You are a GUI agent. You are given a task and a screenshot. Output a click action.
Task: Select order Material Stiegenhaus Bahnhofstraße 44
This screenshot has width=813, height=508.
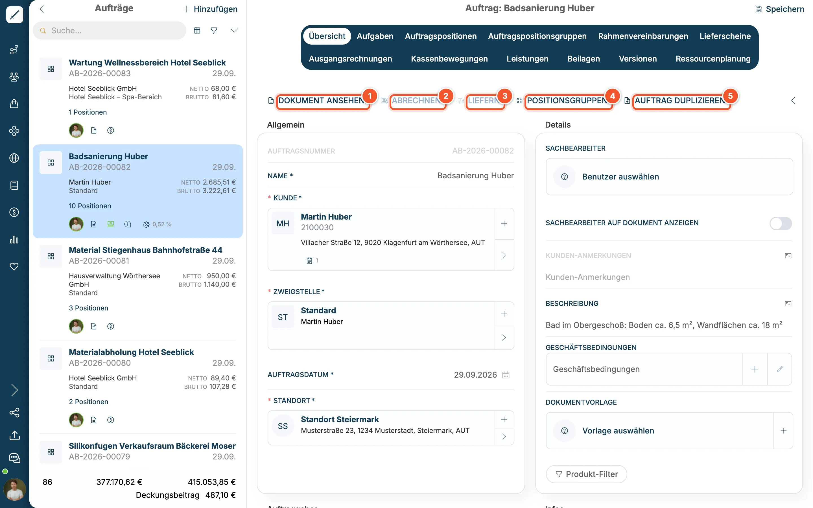pos(138,289)
